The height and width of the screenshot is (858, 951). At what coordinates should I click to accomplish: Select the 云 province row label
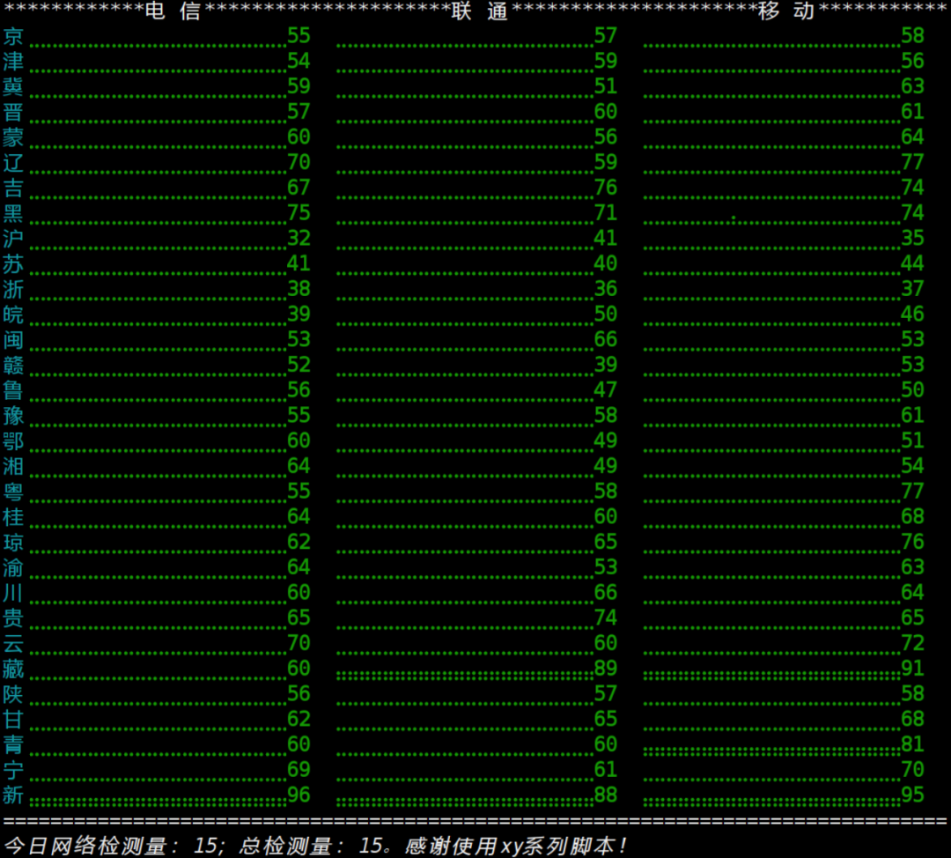(13, 643)
